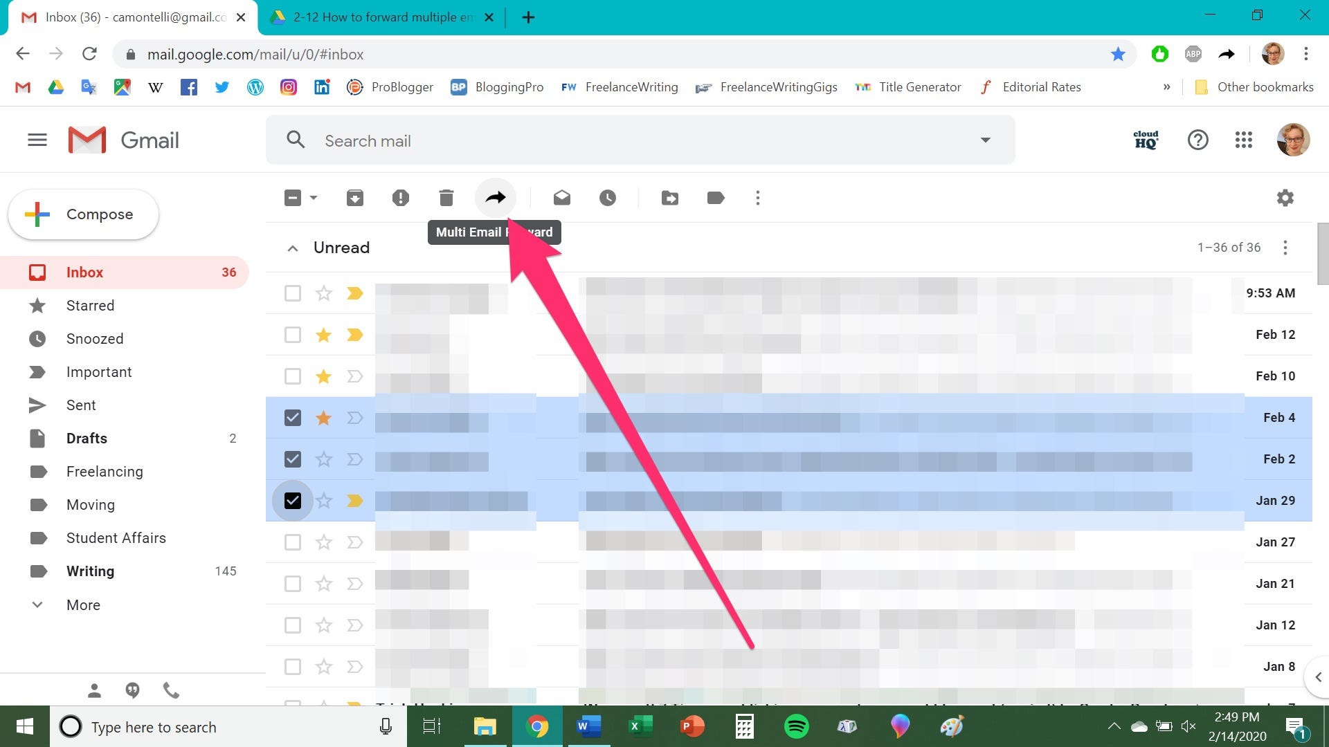This screenshot has width=1329, height=747.
Task: Open the Title Generator bookmark
Action: 908,87
